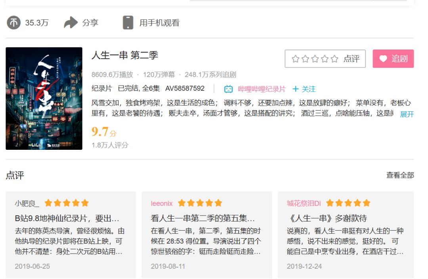Screen dimensions: 428x279
Task: Rate five stars in the 点评 box
Action: point(334,59)
